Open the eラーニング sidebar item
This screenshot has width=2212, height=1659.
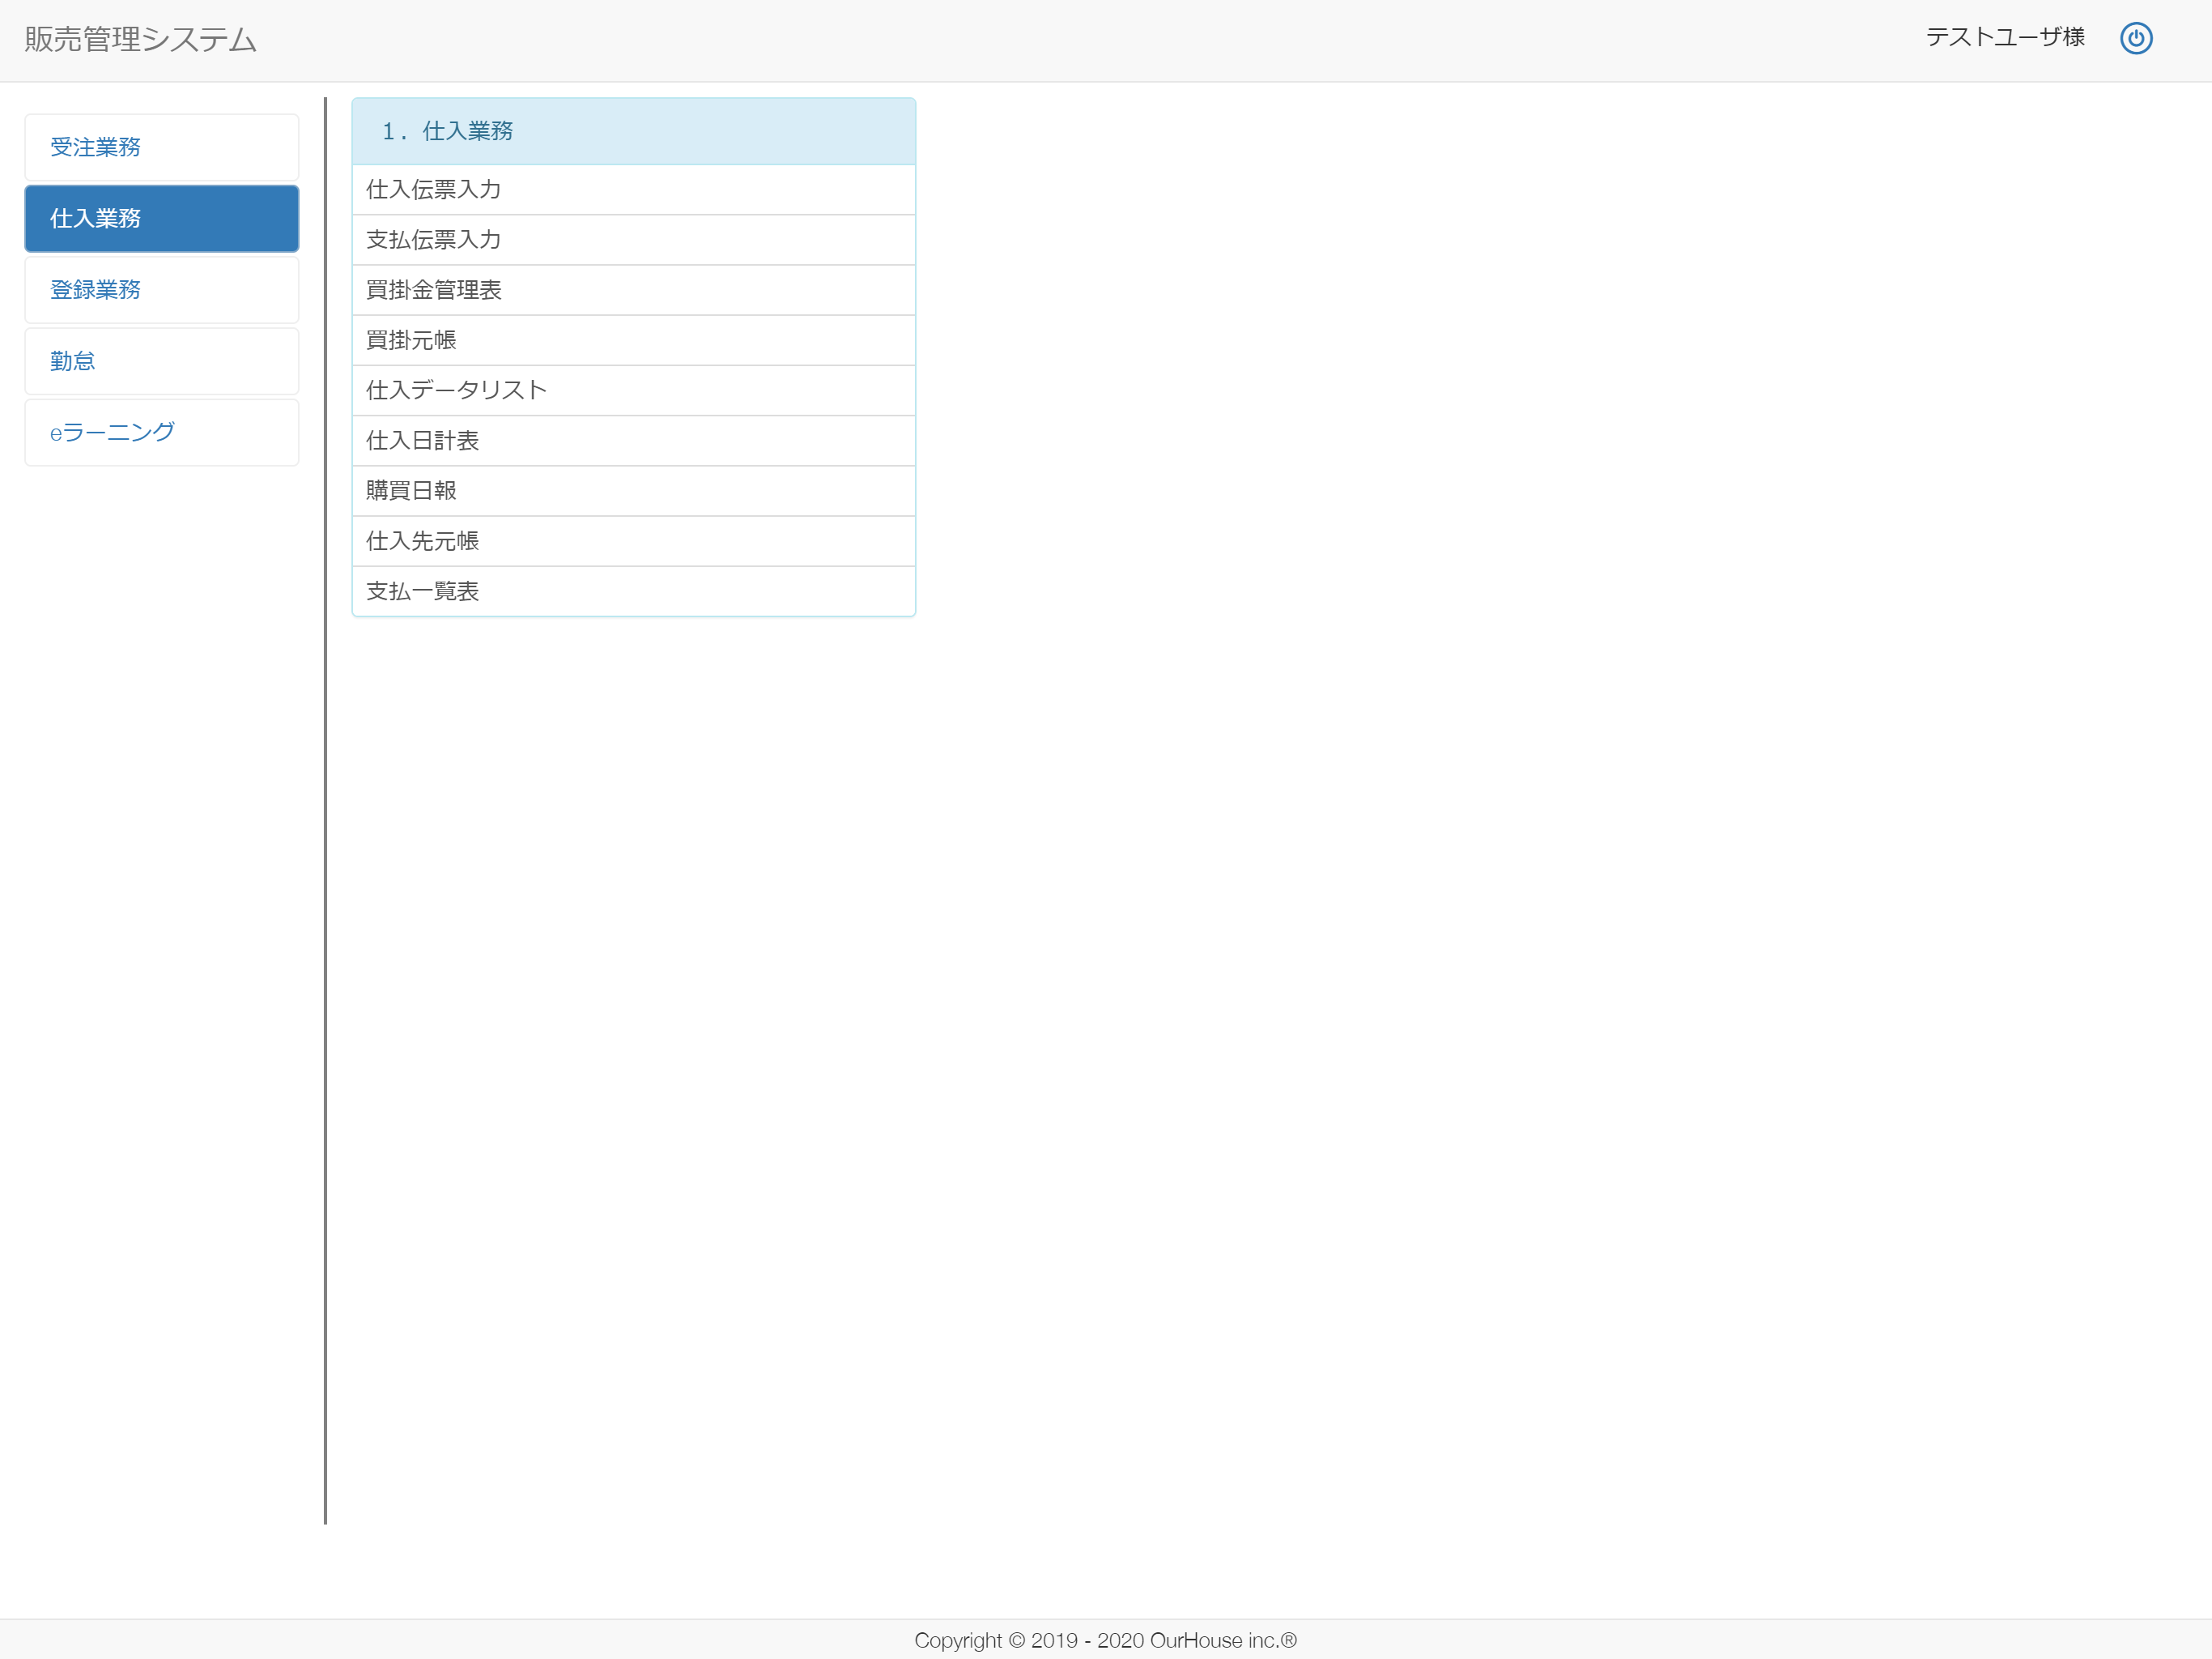161,433
